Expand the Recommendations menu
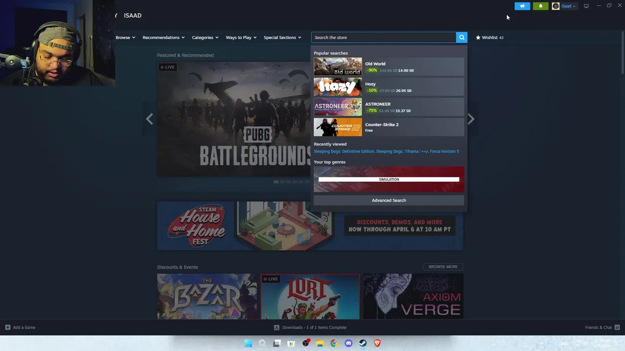 click(x=164, y=38)
